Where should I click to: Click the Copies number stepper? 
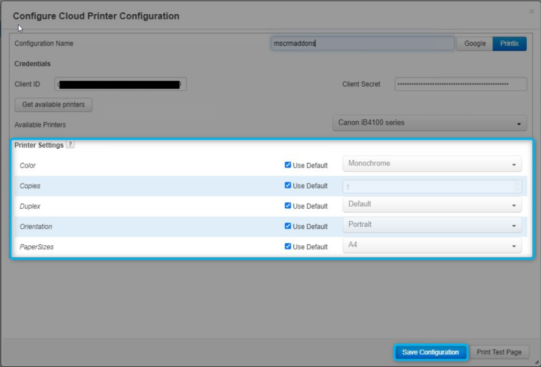point(517,185)
